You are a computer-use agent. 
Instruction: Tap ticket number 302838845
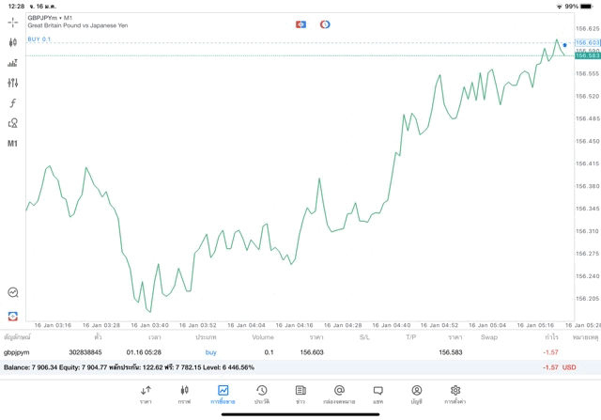coord(85,352)
